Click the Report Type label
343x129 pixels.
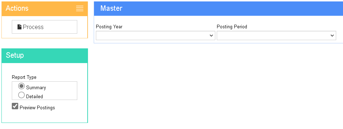tap(24, 77)
